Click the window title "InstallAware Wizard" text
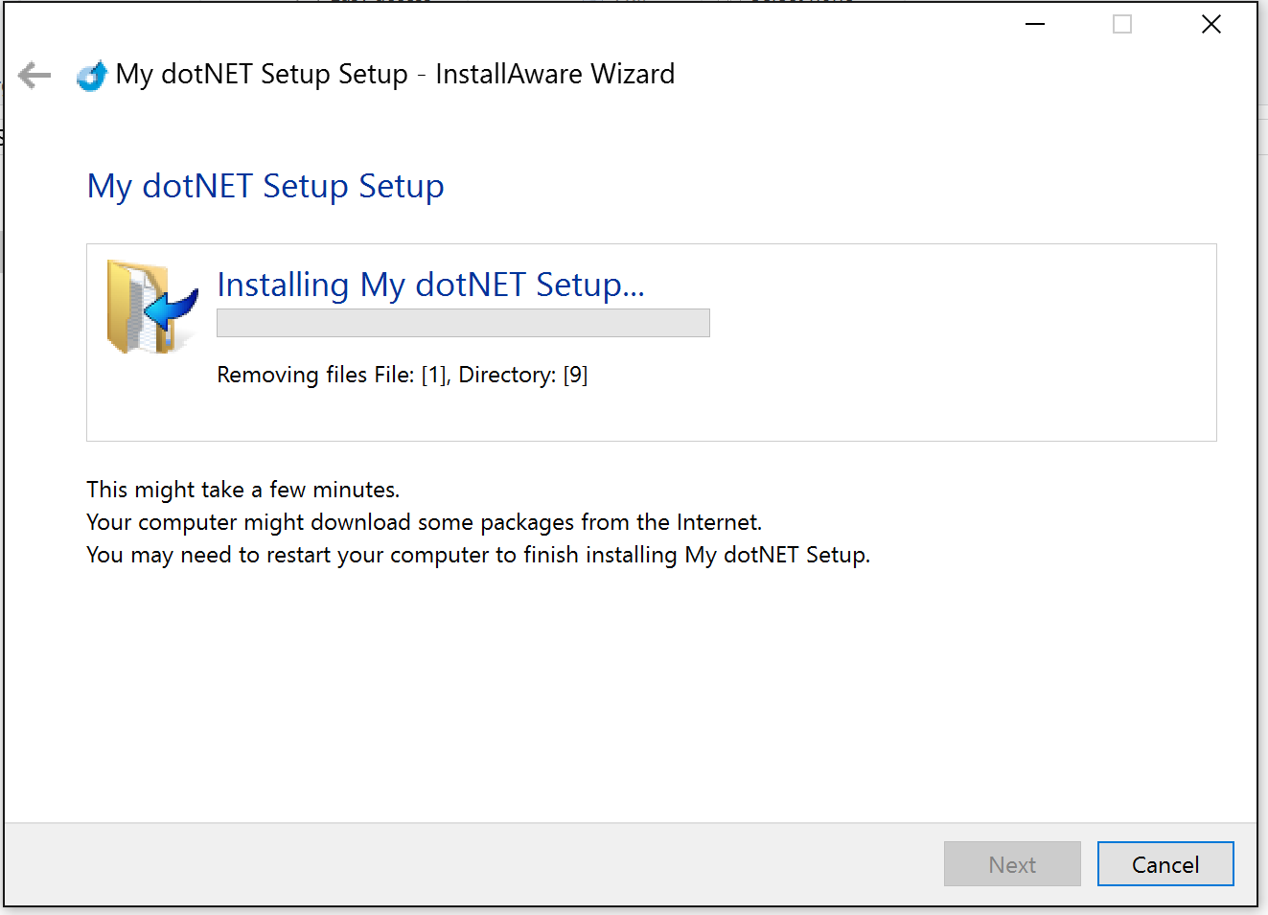Screen dimensions: 1268x915 [555, 74]
